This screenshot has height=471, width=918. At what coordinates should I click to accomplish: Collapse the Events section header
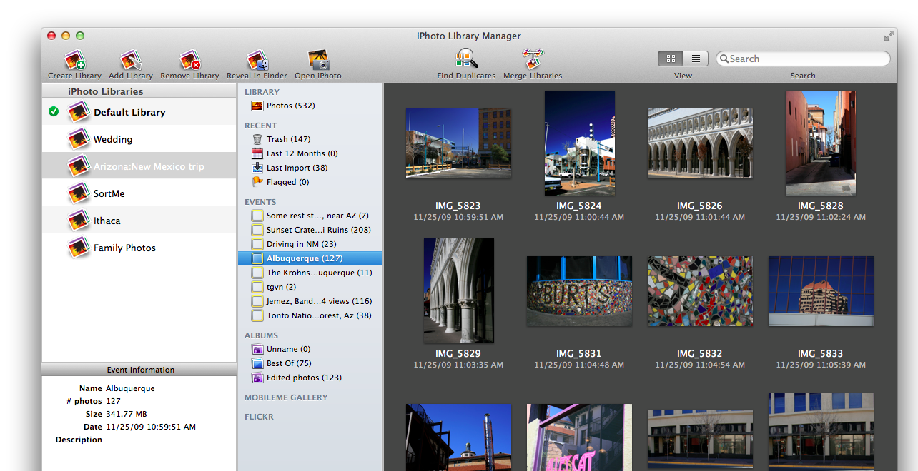click(260, 202)
